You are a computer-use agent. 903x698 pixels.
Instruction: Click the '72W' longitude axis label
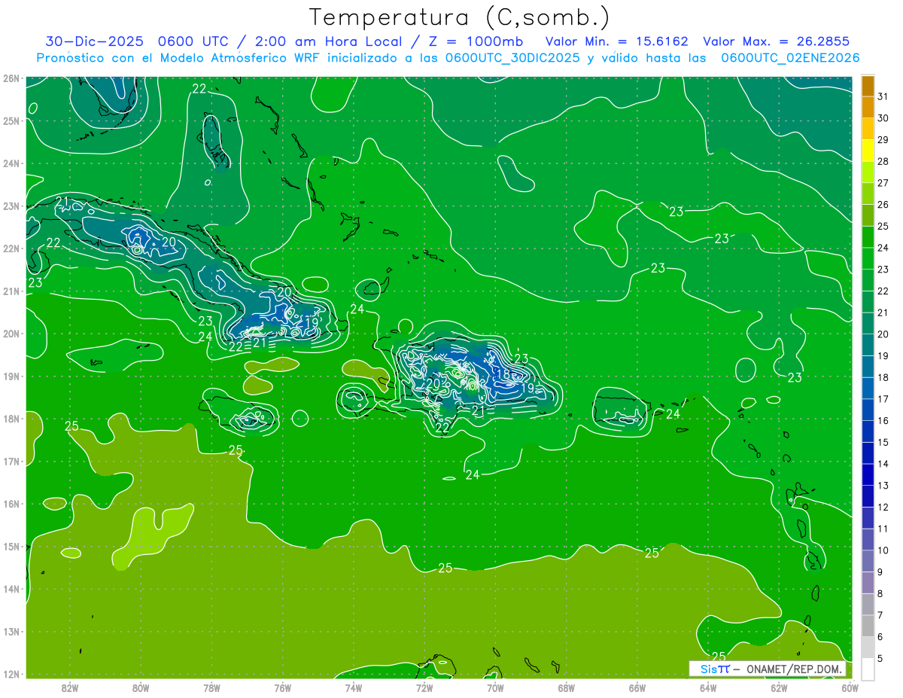[x=424, y=687]
